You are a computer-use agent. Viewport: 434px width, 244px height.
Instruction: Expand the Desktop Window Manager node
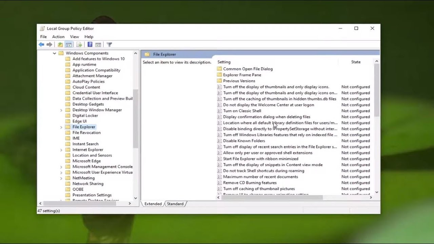(61, 110)
